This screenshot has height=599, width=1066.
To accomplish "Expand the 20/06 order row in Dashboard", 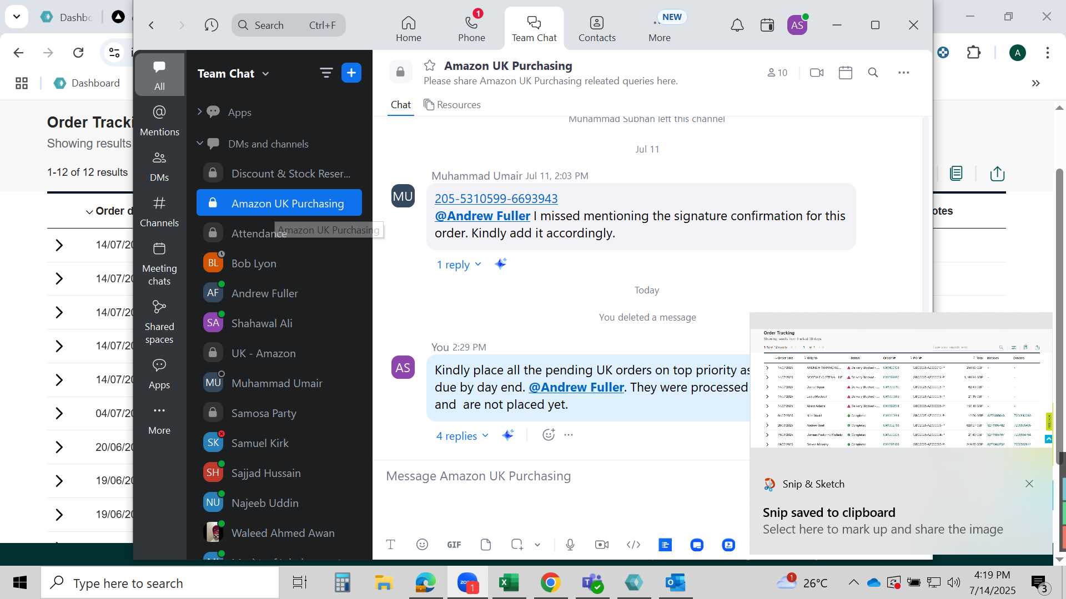I will tap(59, 447).
